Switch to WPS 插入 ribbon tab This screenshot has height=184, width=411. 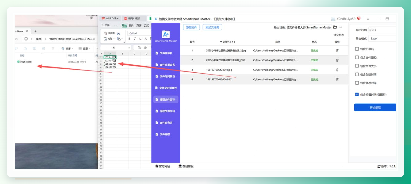(132, 25)
